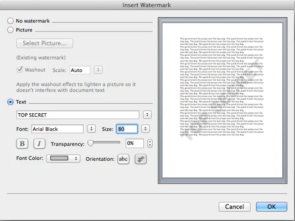Open the Font Color swatch picker

tap(63, 158)
